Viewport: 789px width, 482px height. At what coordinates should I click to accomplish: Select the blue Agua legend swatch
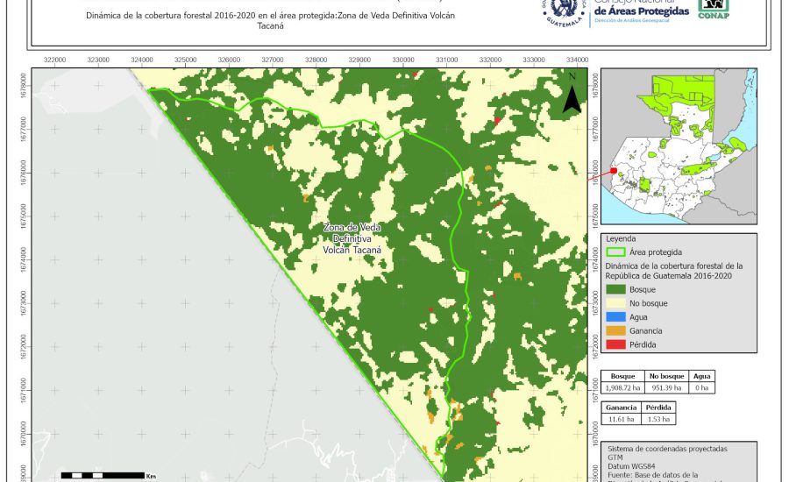click(x=616, y=317)
